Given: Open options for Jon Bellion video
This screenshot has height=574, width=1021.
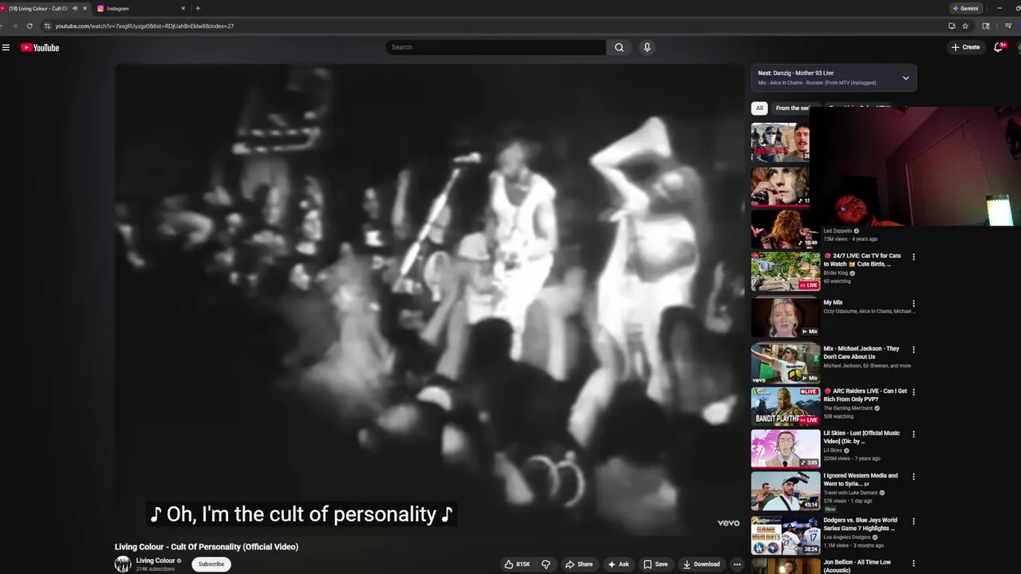Looking at the screenshot, I should pyautogui.click(x=913, y=564).
